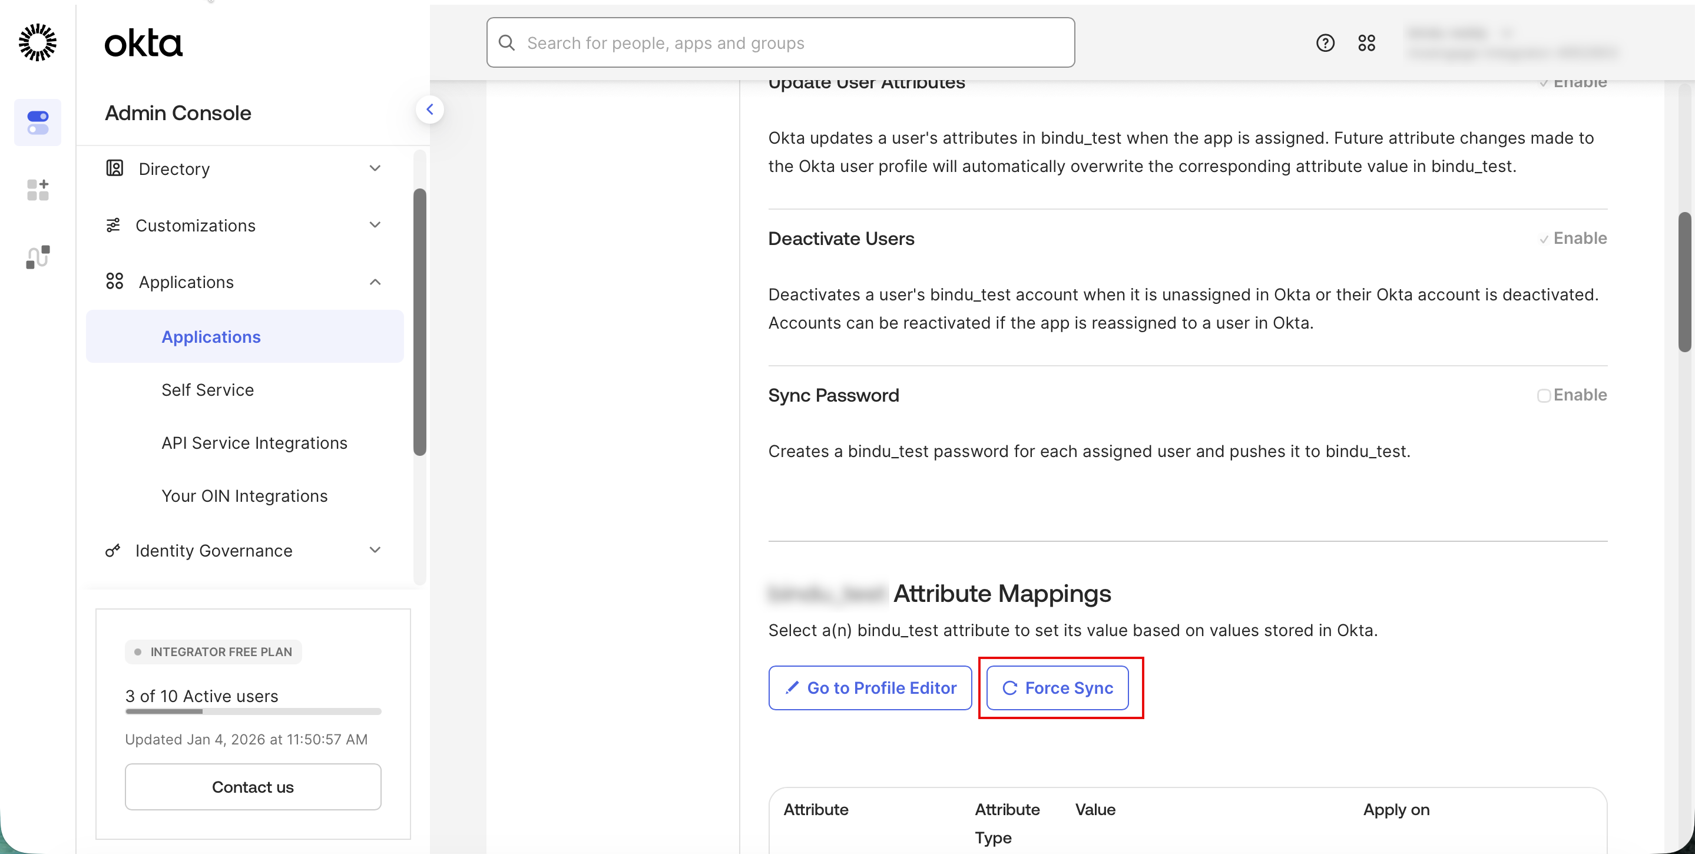The width and height of the screenshot is (1695, 854).
Task: Click Go to Profile Editor button
Action: coord(870,687)
